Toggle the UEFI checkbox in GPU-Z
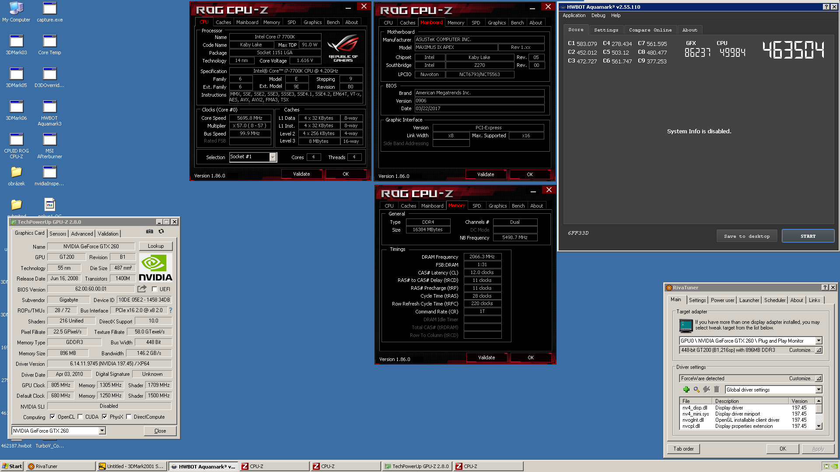 click(x=154, y=289)
